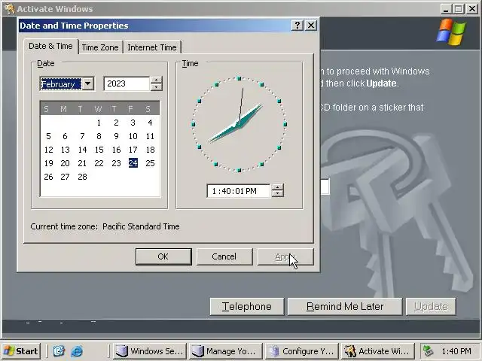Choose Remind Me Later
The image size is (482, 361).
[x=345, y=306]
